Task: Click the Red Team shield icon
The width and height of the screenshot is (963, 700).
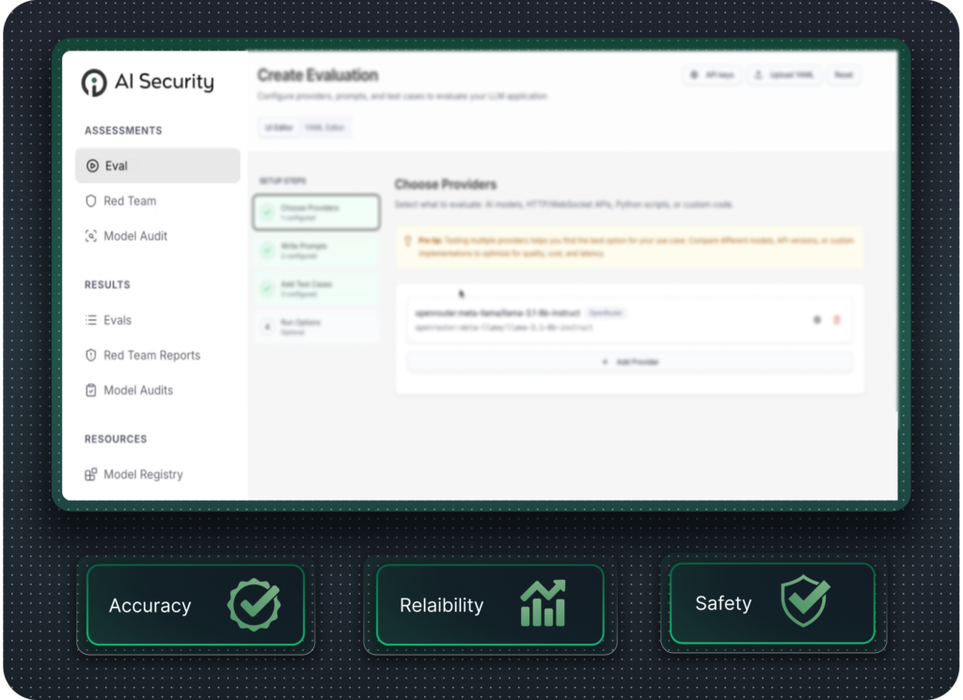Action: click(x=91, y=201)
